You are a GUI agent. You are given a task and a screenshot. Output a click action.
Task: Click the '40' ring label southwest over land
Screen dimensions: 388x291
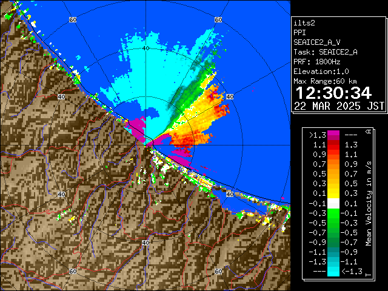[61, 194]
